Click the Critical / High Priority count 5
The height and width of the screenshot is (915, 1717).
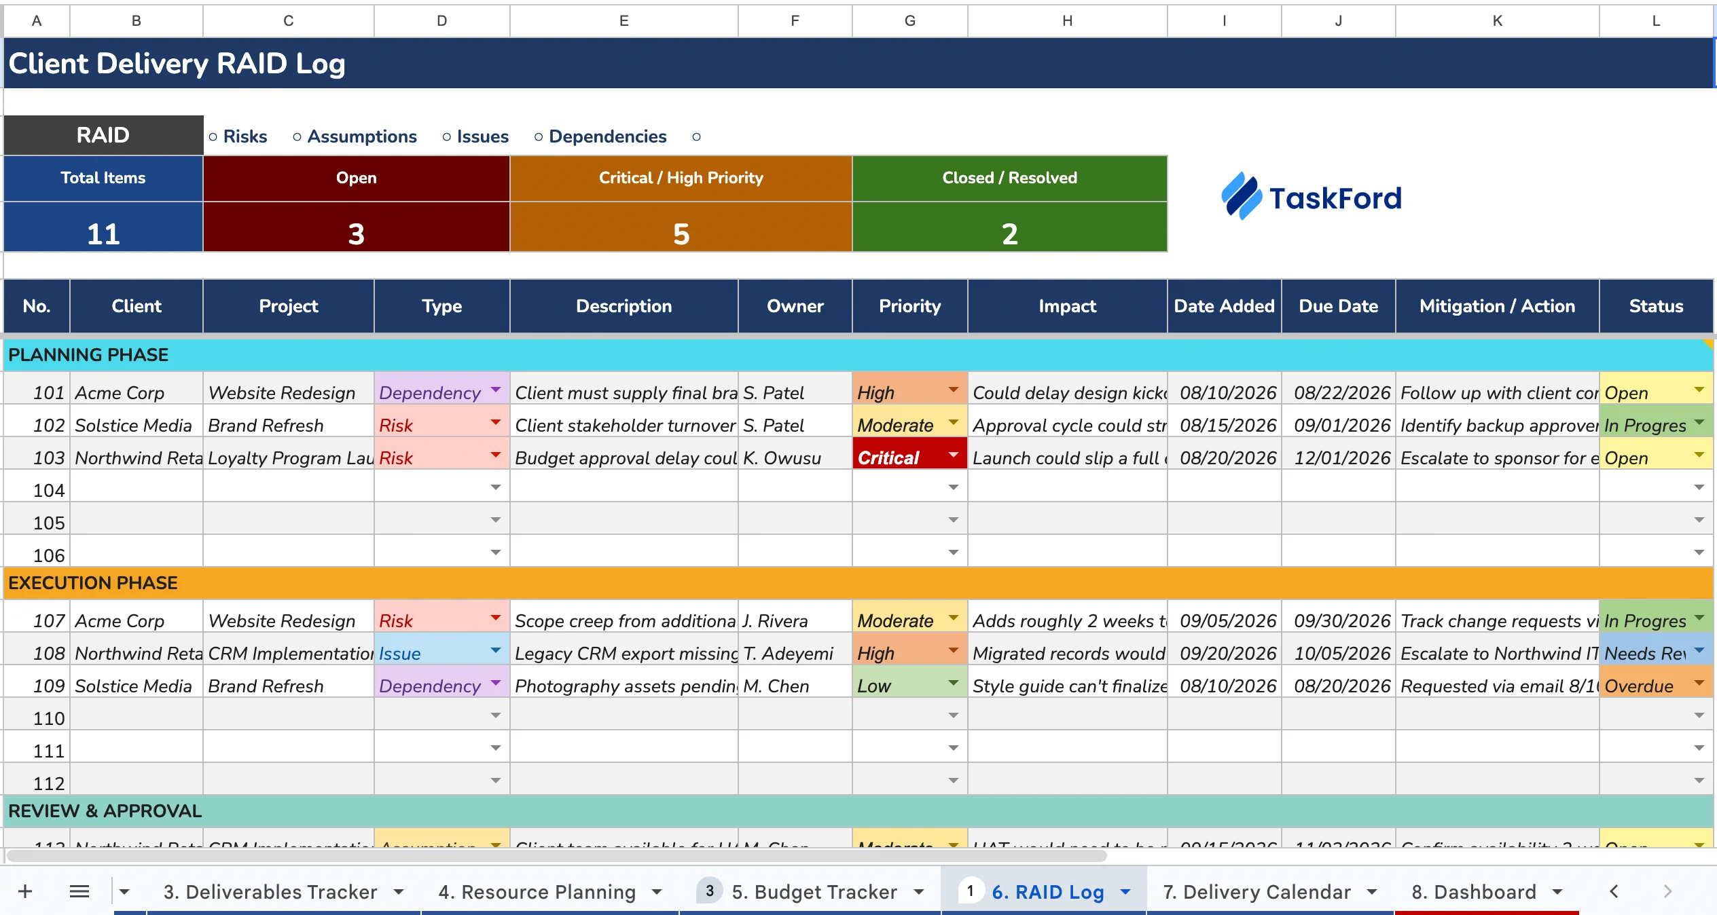[x=681, y=234]
